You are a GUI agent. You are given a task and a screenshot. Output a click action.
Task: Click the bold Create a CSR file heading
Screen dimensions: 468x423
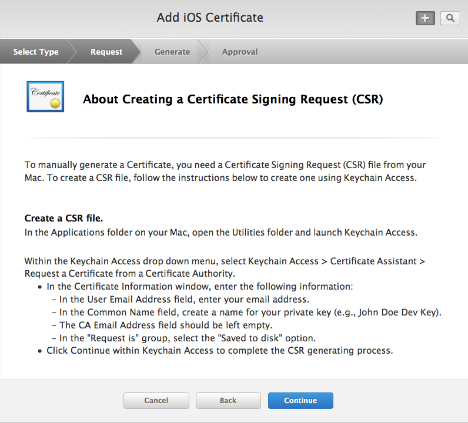point(63,219)
